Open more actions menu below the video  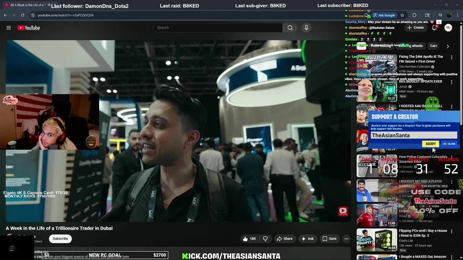pos(347,239)
